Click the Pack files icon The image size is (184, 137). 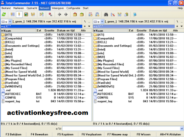click(75, 14)
